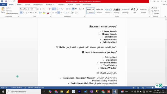Open File Explorer from the taskbar
This screenshot has width=167, height=94.
point(62,92)
